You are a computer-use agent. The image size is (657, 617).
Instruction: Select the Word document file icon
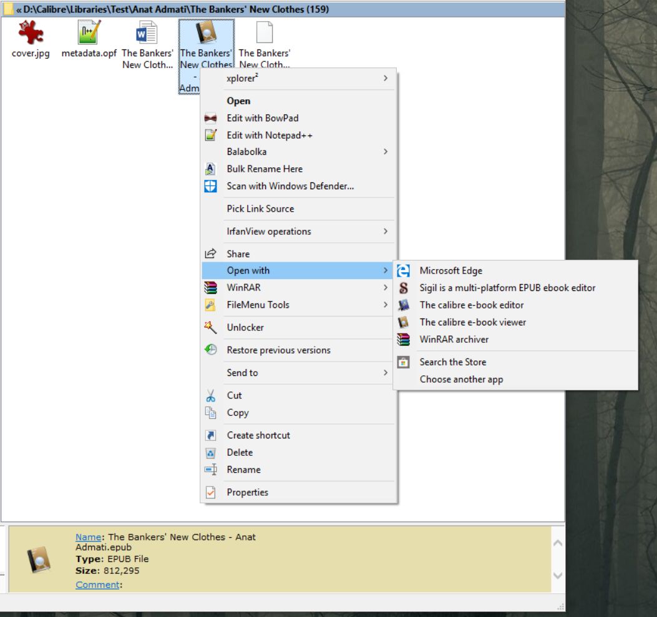pos(147,32)
